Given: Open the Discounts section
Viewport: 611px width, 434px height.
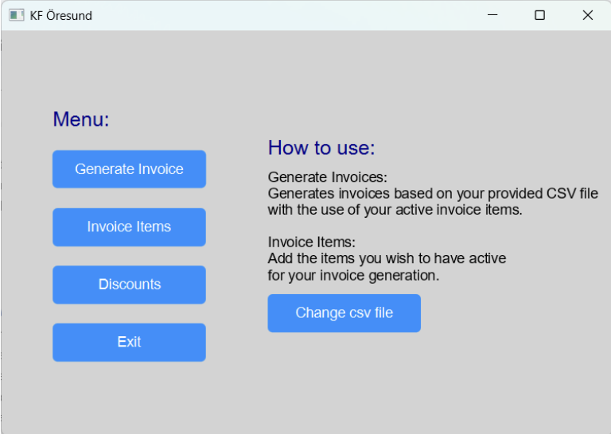Looking at the screenshot, I should pyautogui.click(x=129, y=285).
